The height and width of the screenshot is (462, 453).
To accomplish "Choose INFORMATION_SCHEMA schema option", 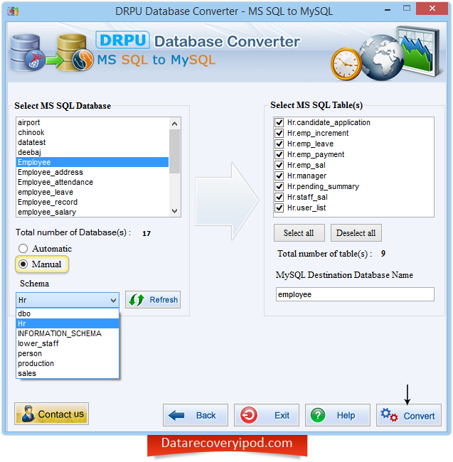I will pyautogui.click(x=68, y=333).
